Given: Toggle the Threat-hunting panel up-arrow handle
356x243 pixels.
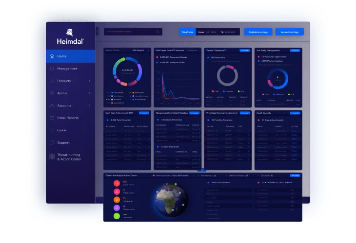Looking at the screenshot, I should click(202, 170).
